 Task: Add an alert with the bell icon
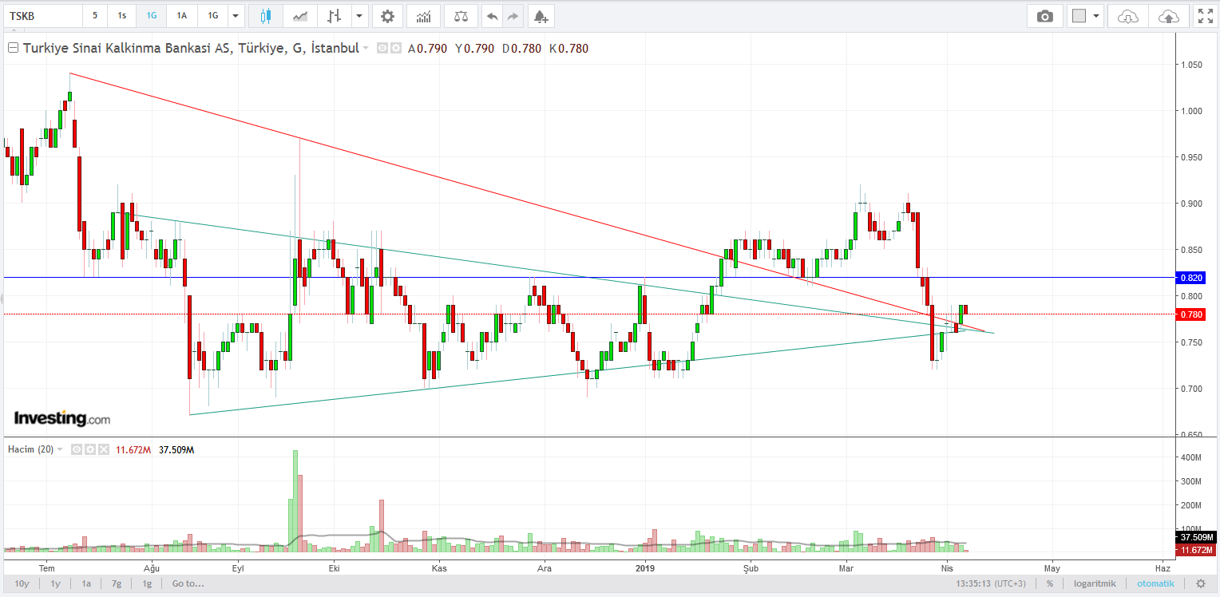click(x=541, y=16)
